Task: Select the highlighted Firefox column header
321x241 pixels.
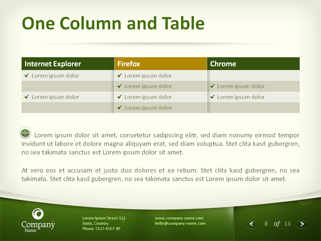Action: pyautogui.click(x=160, y=64)
